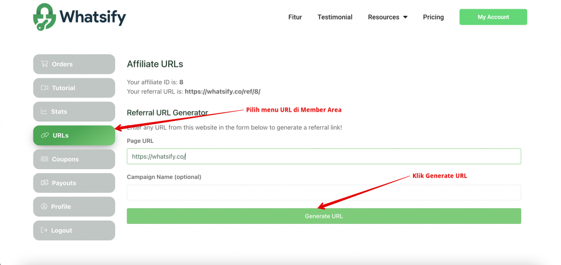Click the Whatsify logo icon

[x=45, y=17]
